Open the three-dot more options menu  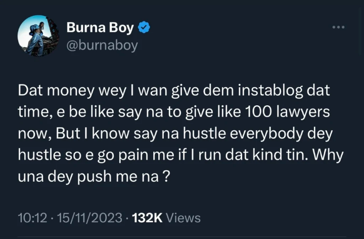(x=338, y=27)
